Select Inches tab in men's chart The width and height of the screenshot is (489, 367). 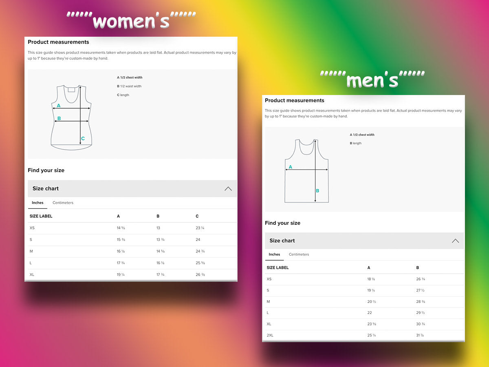tap(274, 254)
